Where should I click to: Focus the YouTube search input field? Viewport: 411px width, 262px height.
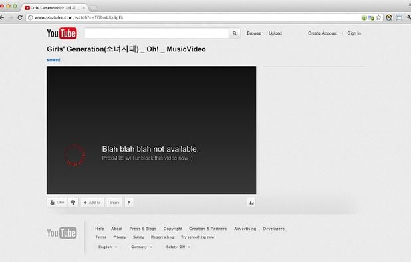coord(157,33)
